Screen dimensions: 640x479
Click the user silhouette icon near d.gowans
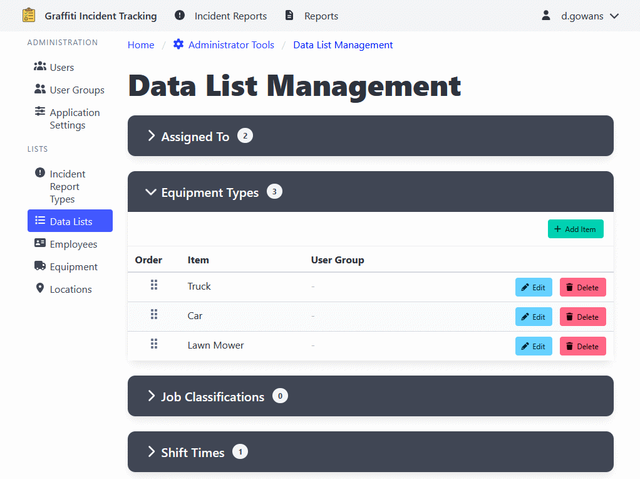coord(547,15)
